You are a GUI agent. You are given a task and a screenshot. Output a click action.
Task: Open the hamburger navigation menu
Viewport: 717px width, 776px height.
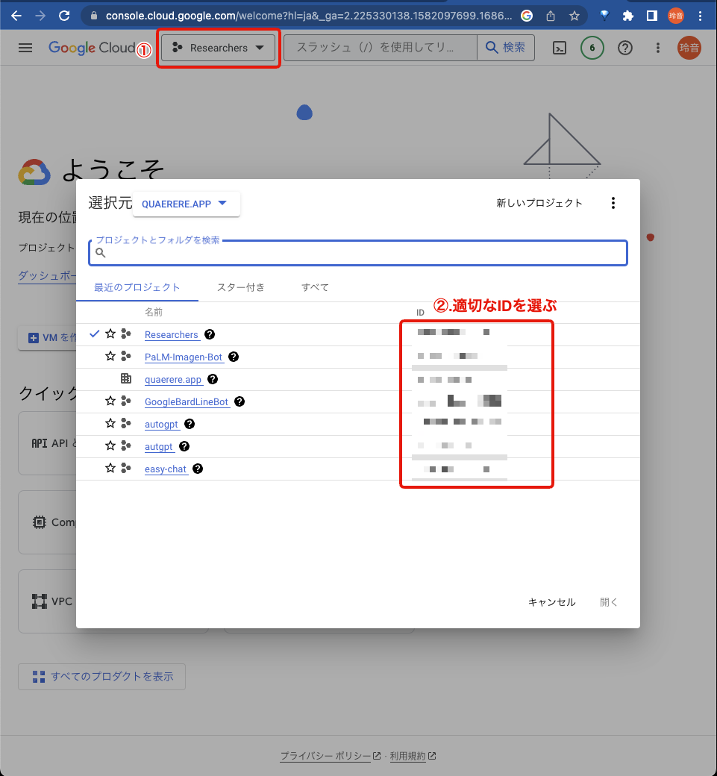(25, 48)
